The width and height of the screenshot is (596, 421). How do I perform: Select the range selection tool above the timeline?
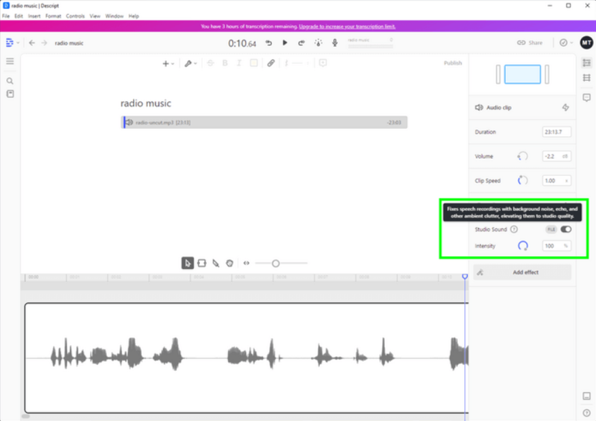tap(203, 263)
